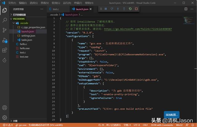The height and width of the screenshot is (127, 197).
Task: Click the "preLaunchTask" key at line 26
Action: (89, 109)
